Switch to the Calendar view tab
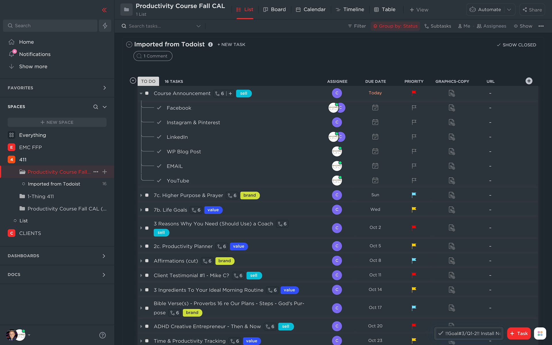The width and height of the screenshot is (552, 345). pyautogui.click(x=310, y=9)
